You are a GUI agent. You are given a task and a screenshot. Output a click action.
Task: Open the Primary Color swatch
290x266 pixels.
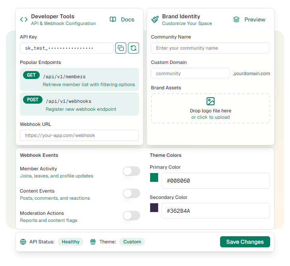click(154, 177)
